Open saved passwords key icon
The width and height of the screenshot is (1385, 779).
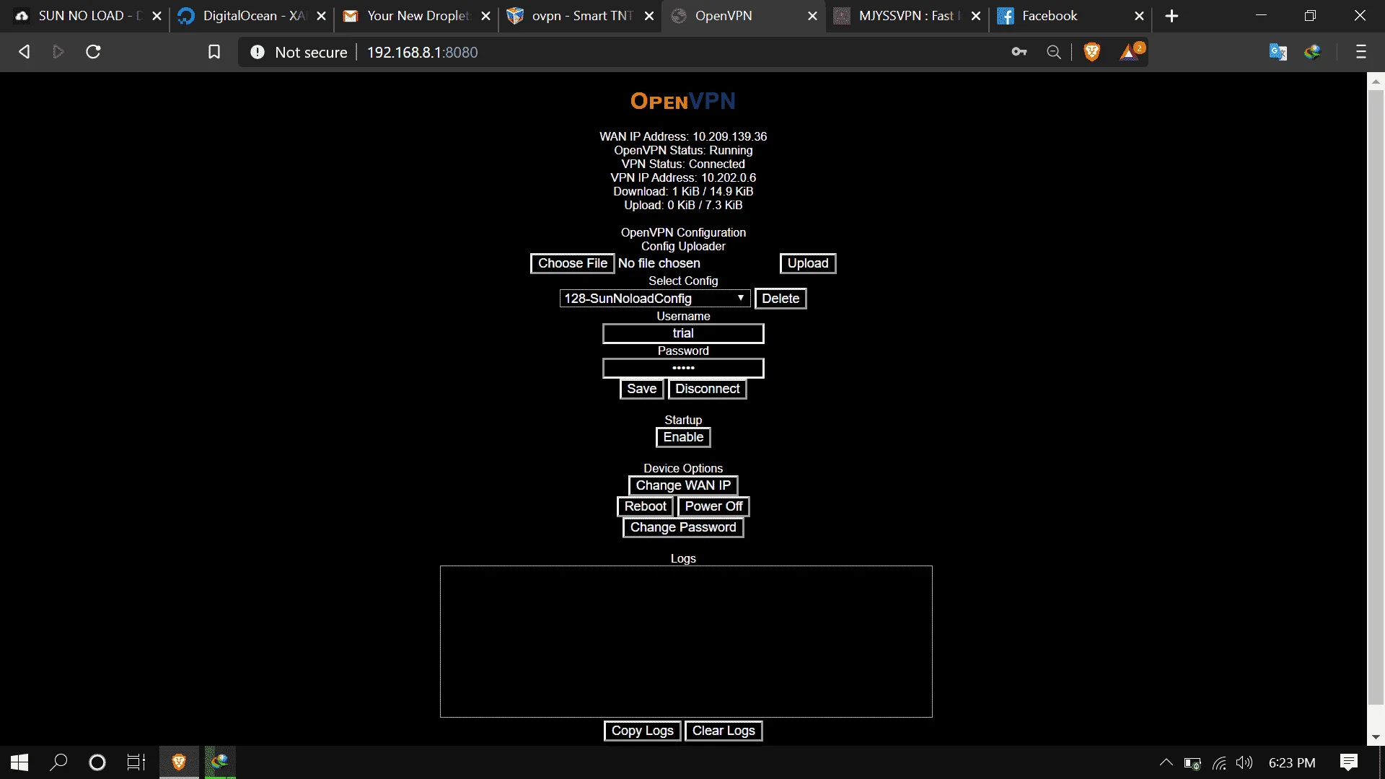(1019, 52)
